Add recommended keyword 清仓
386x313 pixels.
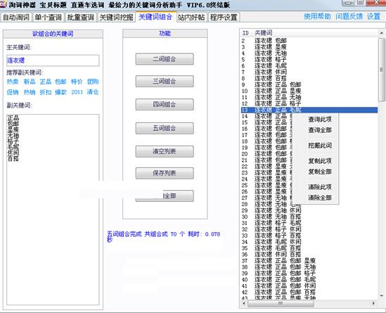click(x=93, y=92)
